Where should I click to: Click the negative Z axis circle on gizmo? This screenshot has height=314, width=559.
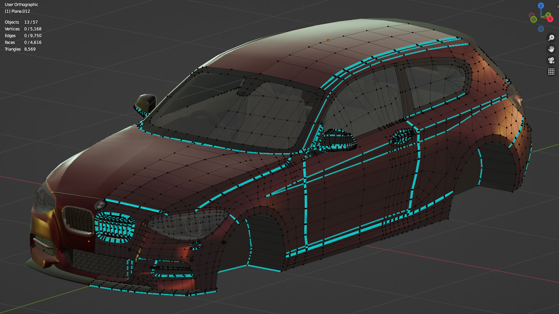point(541,29)
